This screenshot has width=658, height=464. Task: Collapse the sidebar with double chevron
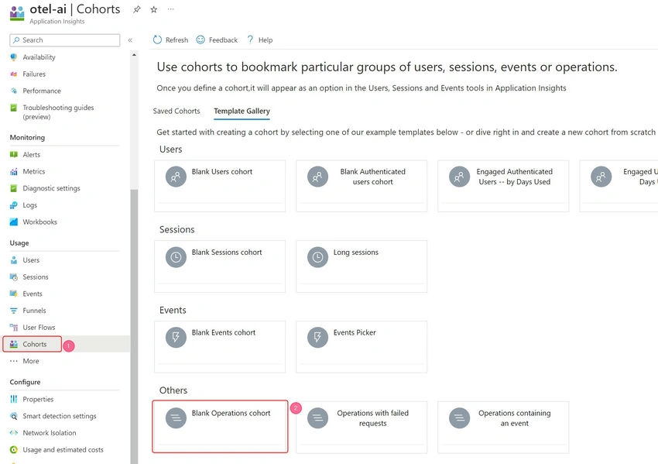tap(130, 40)
